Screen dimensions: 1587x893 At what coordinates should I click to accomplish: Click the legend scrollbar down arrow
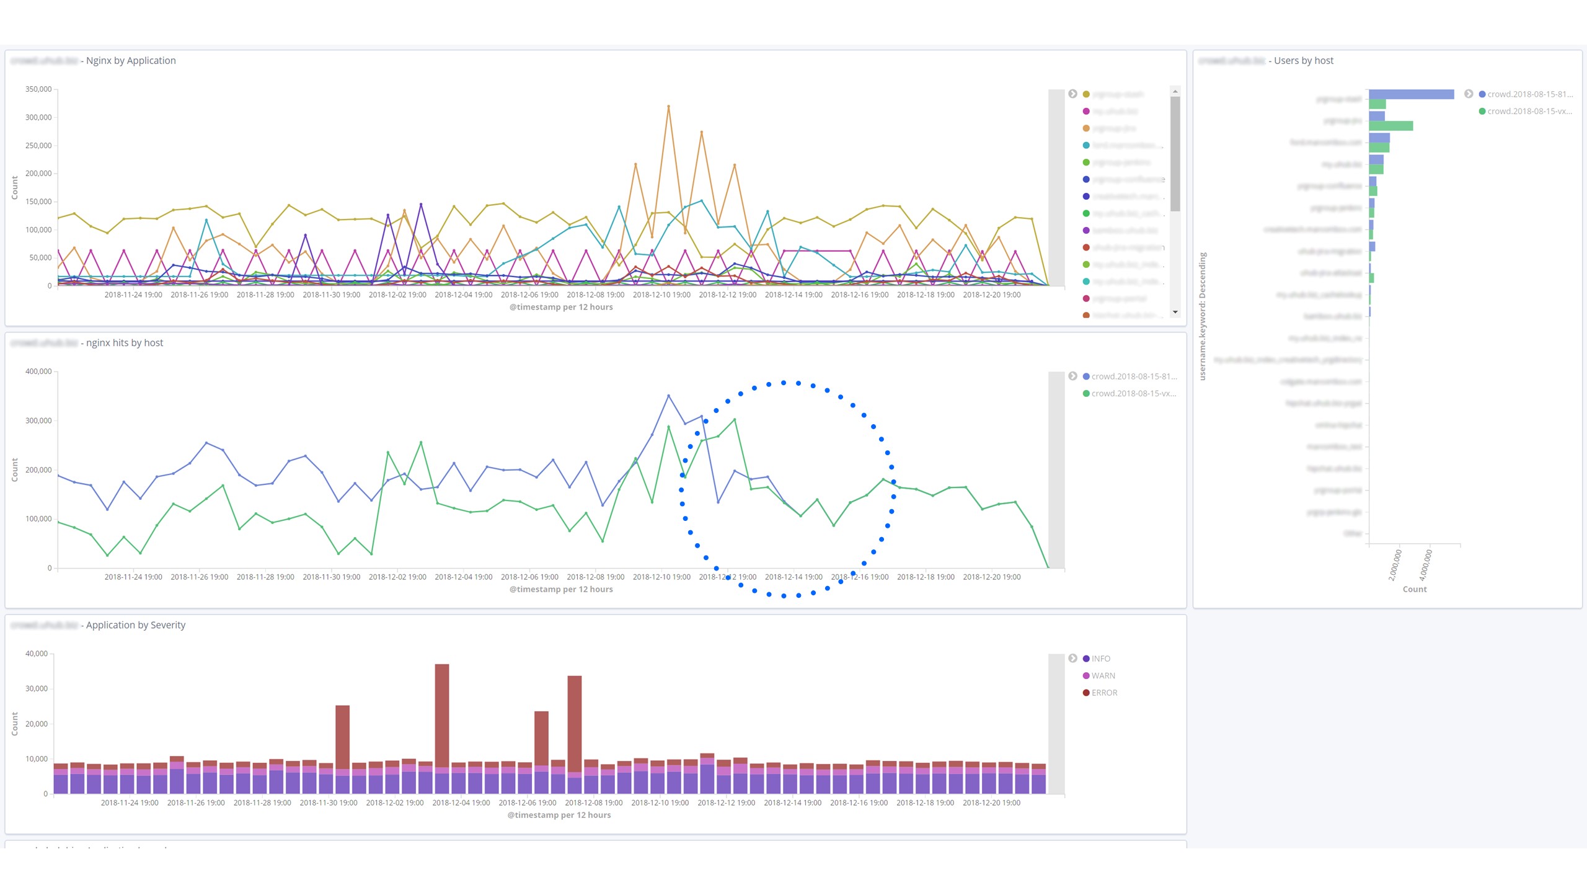[1175, 312]
